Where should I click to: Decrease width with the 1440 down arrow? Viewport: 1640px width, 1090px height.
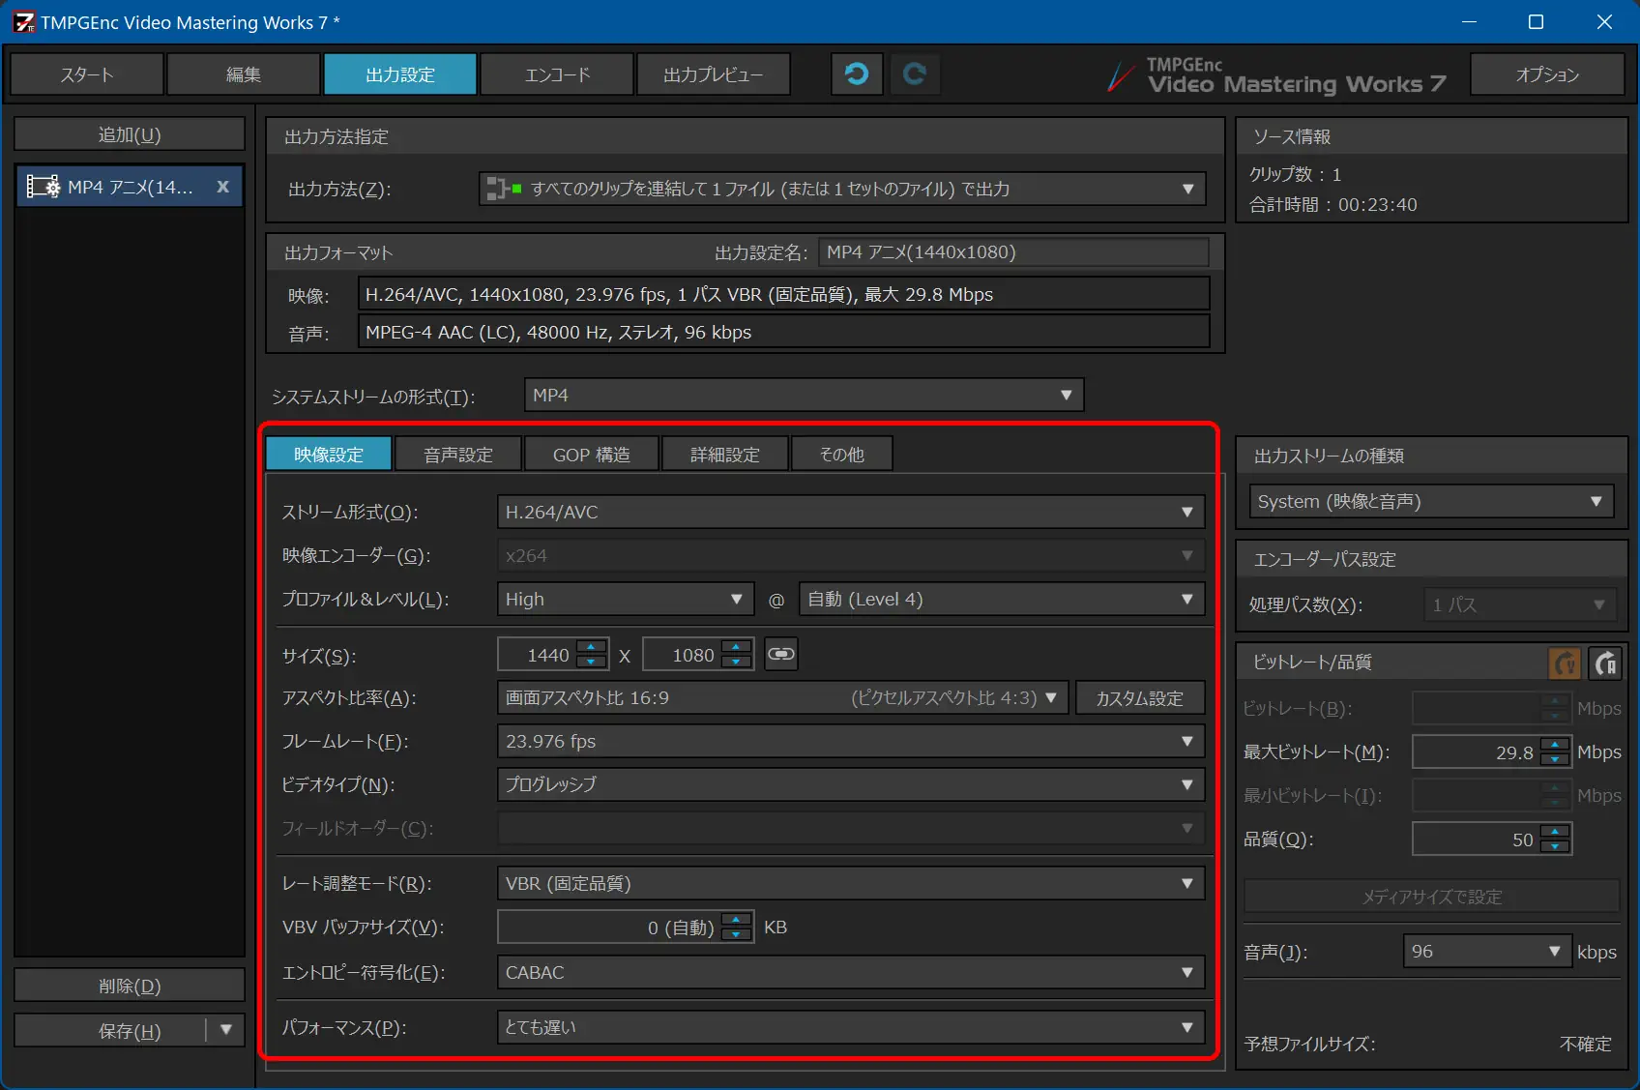[x=592, y=663]
